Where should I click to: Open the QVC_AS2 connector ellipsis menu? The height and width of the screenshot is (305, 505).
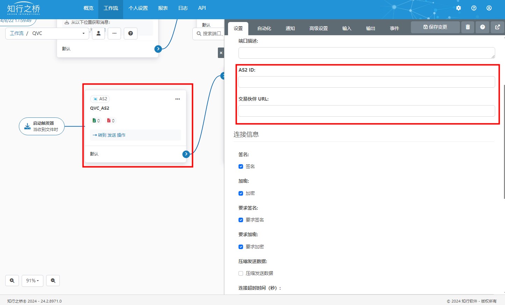(178, 99)
